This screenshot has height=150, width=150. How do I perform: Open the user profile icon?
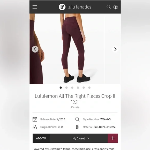[116, 7]
